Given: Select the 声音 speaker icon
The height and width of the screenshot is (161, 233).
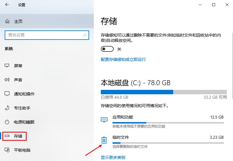Looking at the screenshot, I should click(7, 80).
